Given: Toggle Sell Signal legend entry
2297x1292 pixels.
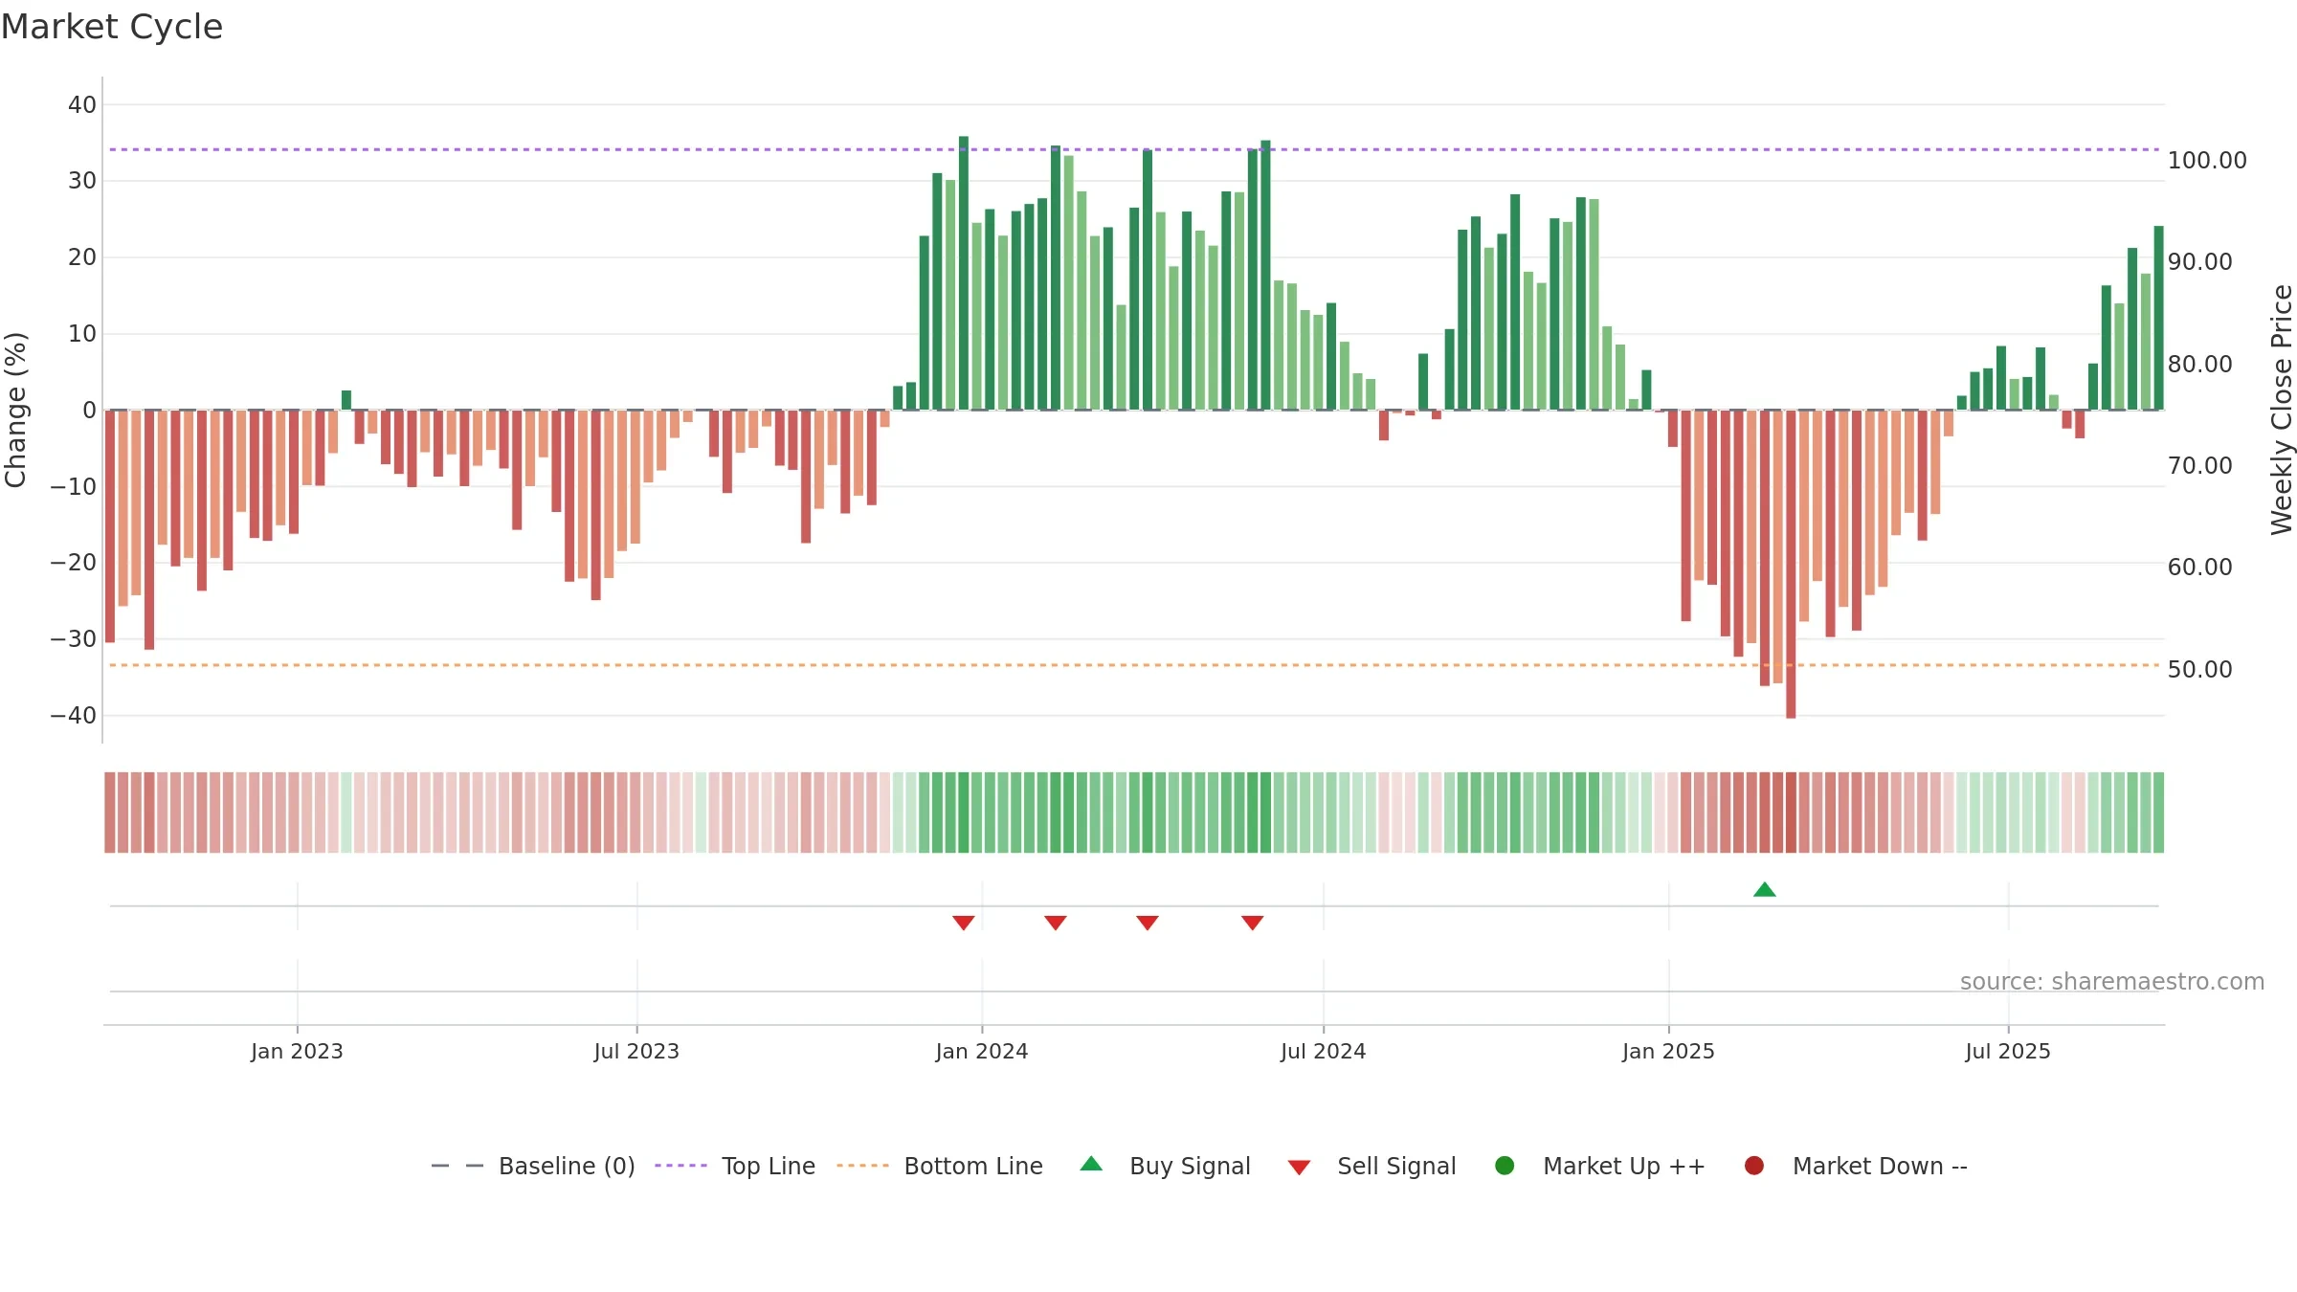Looking at the screenshot, I should click(x=1372, y=1167).
